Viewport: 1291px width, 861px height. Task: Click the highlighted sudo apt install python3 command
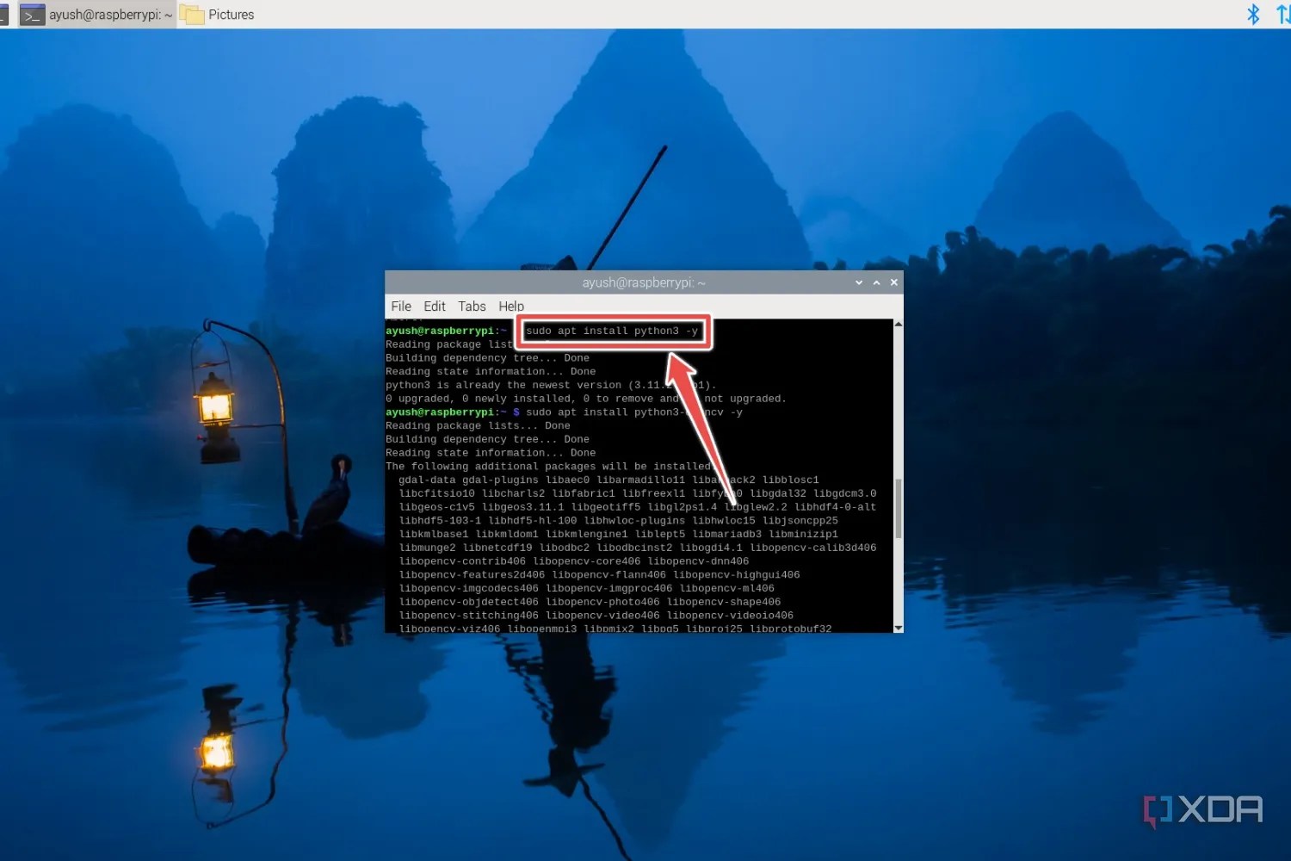pyautogui.click(x=613, y=331)
